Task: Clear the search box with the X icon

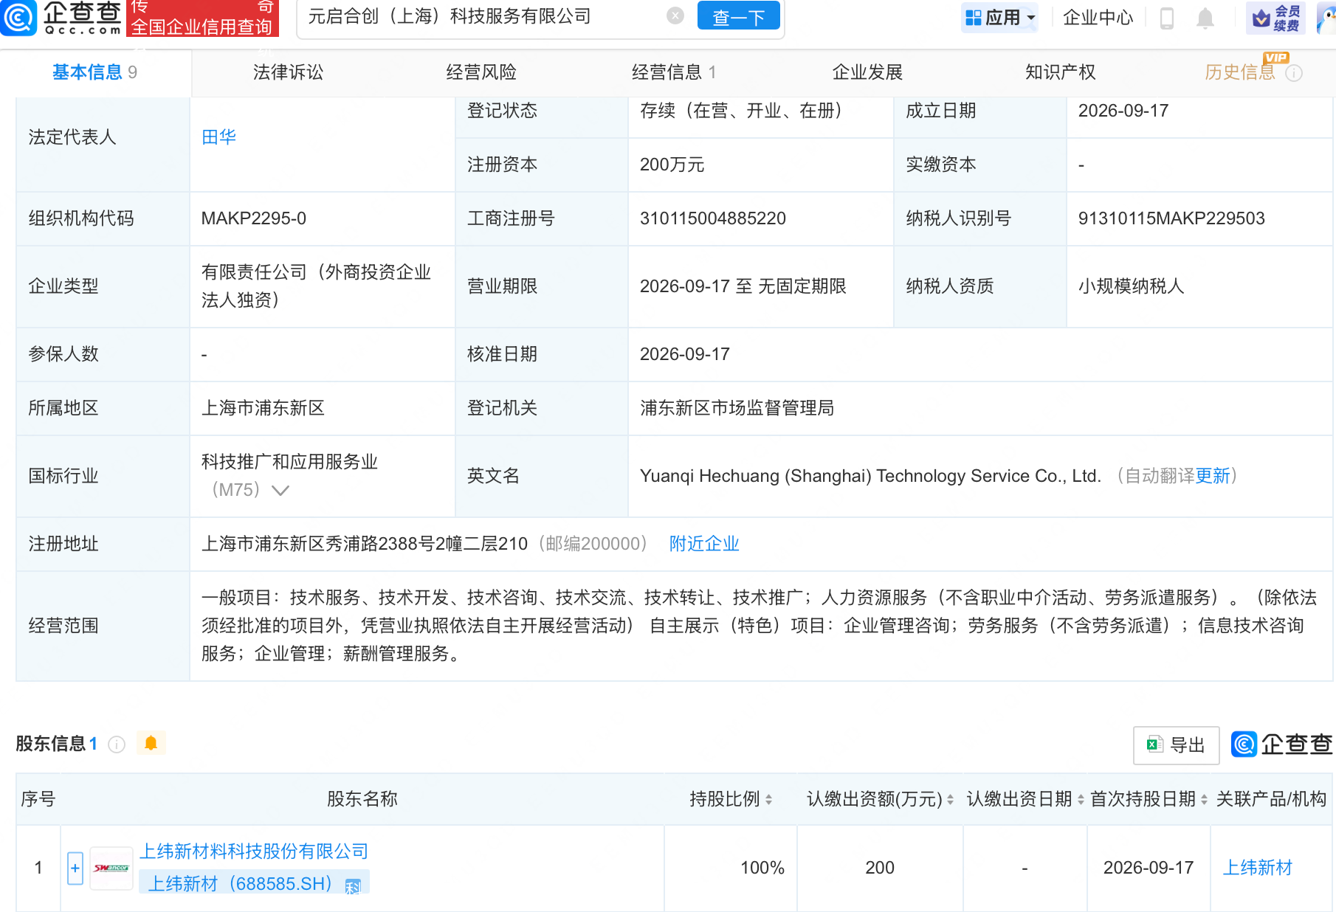Action: point(675,16)
